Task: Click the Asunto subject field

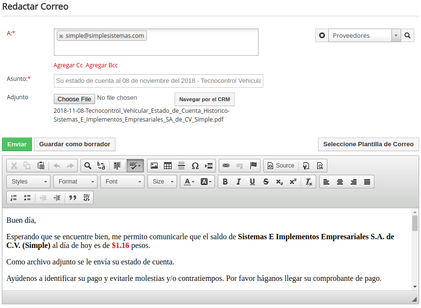Action: pos(159,81)
